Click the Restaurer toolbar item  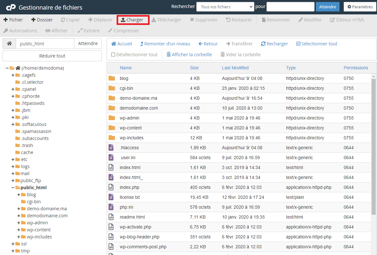pos(239,20)
